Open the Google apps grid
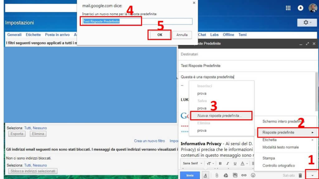 click(288, 8)
